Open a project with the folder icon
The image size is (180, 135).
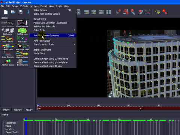click(x=13, y=12)
